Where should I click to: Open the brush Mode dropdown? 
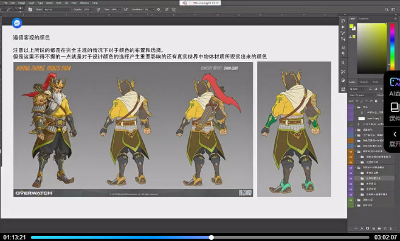57,10
